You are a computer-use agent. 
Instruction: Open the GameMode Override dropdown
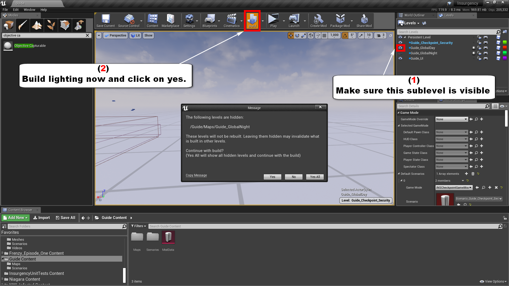452,119
